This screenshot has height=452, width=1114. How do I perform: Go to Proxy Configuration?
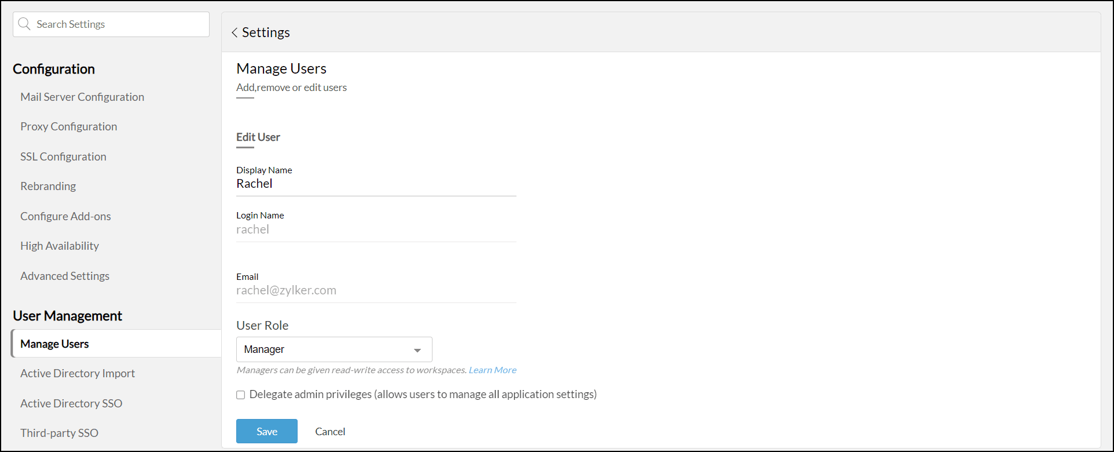[68, 126]
